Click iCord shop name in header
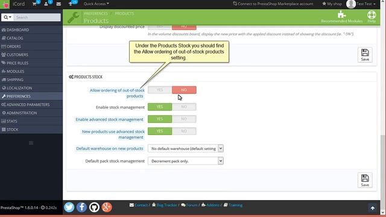 pos(19,4)
